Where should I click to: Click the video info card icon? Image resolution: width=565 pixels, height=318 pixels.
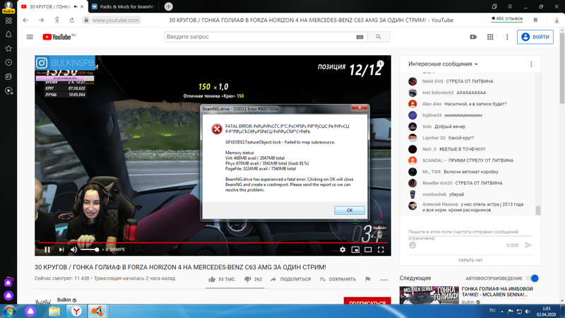(x=380, y=64)
